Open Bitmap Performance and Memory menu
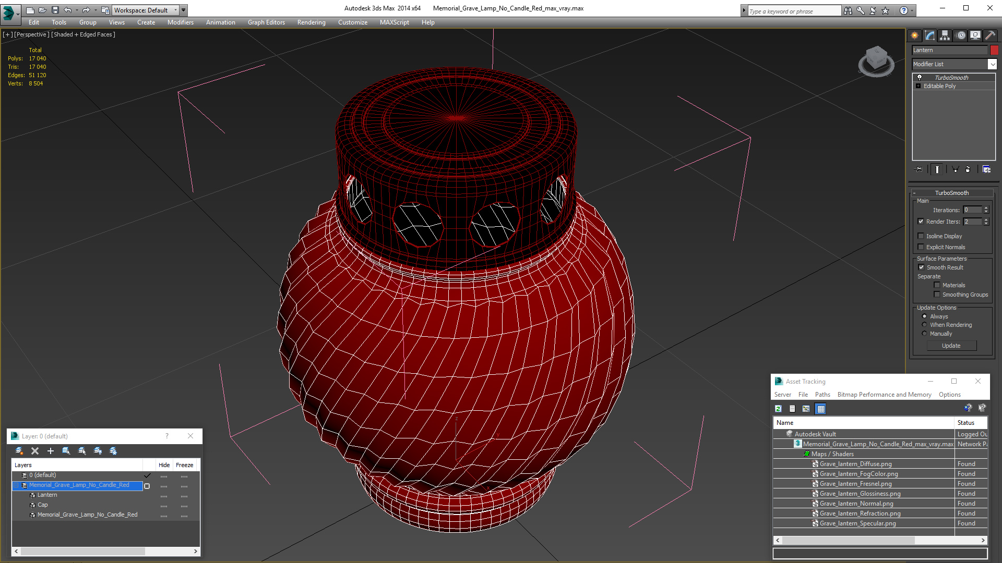1002x563 pixels. click(884, 395)
